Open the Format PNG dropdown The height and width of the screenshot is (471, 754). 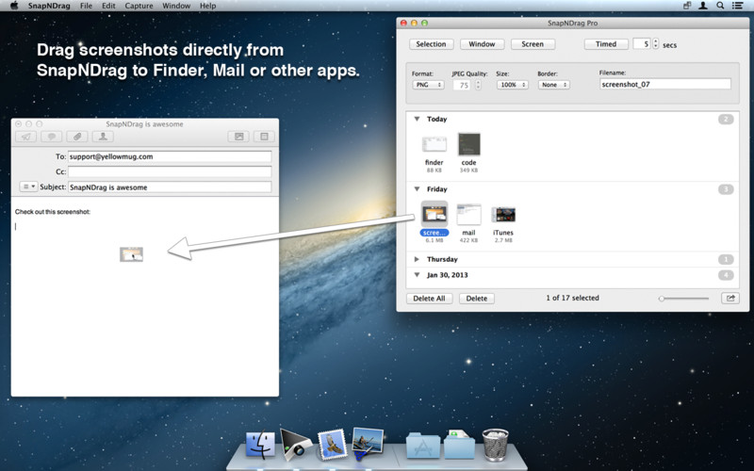coord(428,85)
